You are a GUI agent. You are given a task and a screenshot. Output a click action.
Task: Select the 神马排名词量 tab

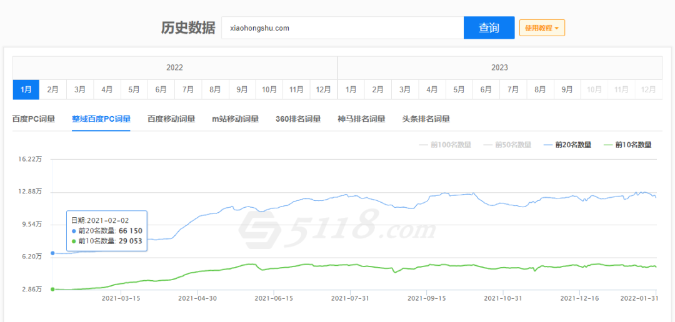[x=361, y=119]
